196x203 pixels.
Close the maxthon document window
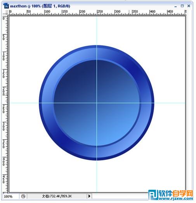point(189,6)
